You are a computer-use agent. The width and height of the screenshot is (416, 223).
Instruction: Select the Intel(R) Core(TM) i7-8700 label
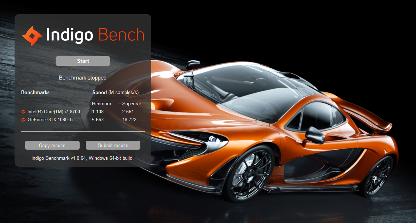pos(56,112)
